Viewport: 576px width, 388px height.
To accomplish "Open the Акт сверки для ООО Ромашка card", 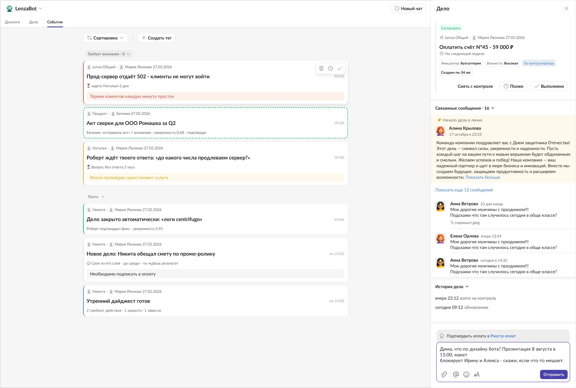I will [x=215, y=123].
